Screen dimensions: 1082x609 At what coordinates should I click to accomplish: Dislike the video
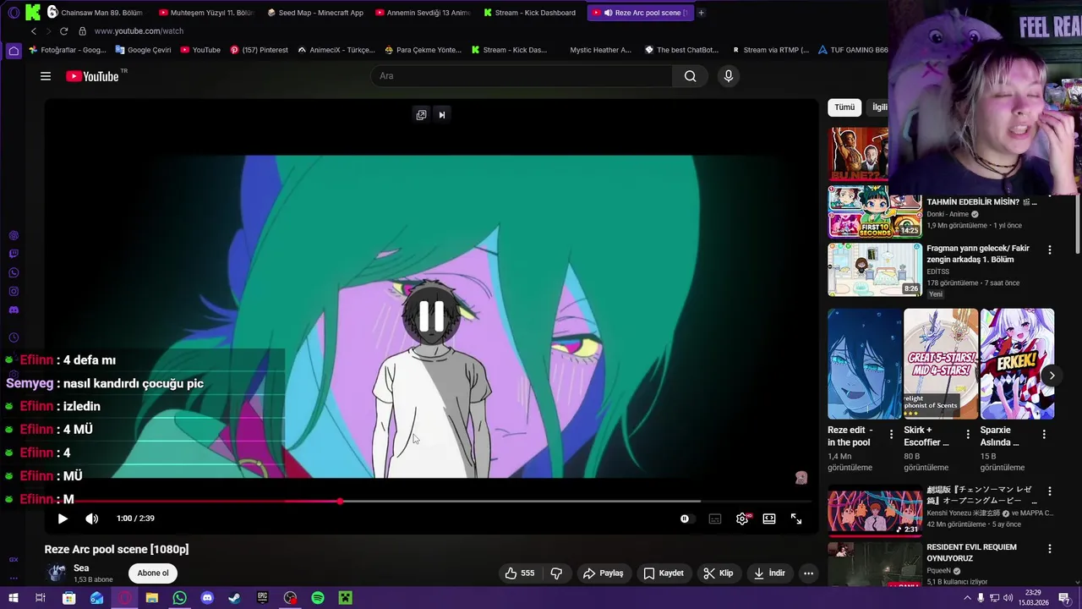(556, 573)
